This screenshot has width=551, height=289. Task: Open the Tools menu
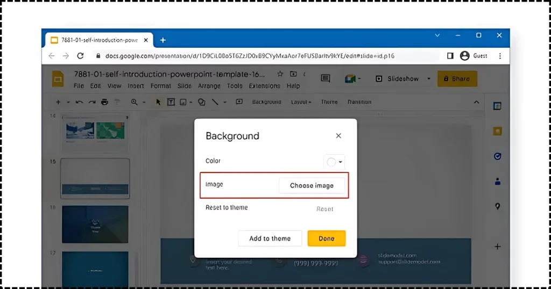tap(235, 86)
